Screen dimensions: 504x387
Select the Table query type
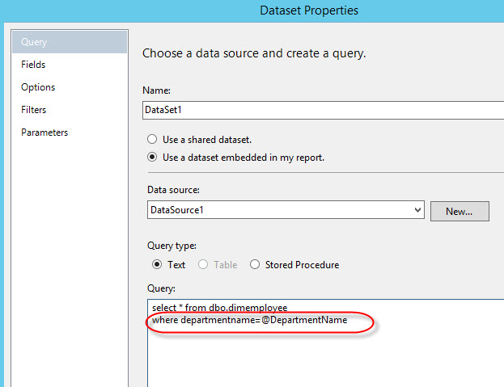[x=202, y=264]
